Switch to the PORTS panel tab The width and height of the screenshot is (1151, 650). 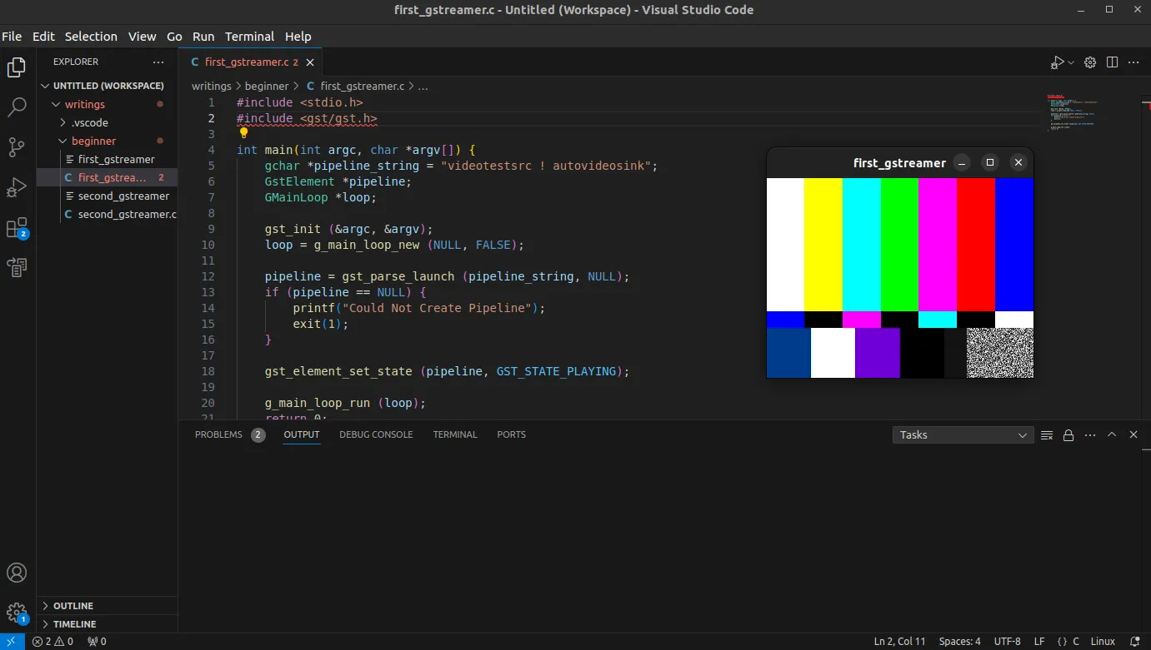(511, 434)
